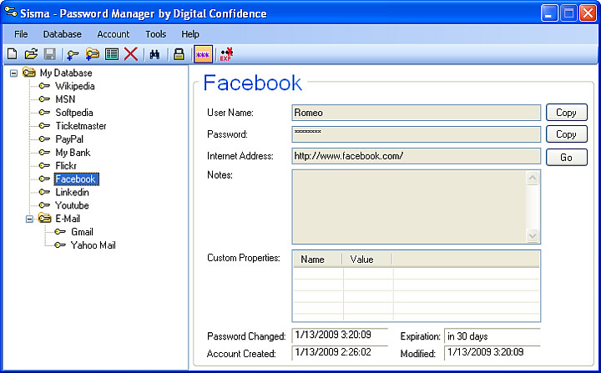Minimize the Sisma window

pos(549,13)
